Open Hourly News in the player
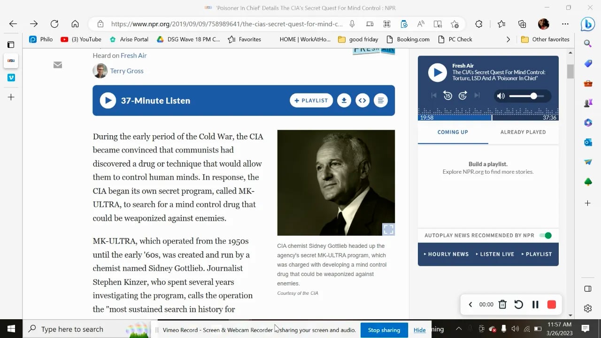The width and height of the screenshot is (601, 338). (446, 254)
